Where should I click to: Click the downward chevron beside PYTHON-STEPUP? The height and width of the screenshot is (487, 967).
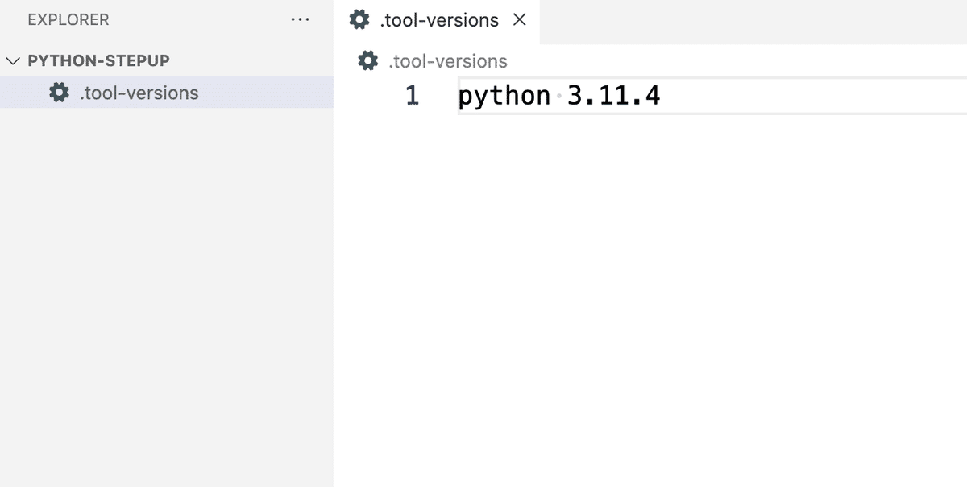click(13, 60)
